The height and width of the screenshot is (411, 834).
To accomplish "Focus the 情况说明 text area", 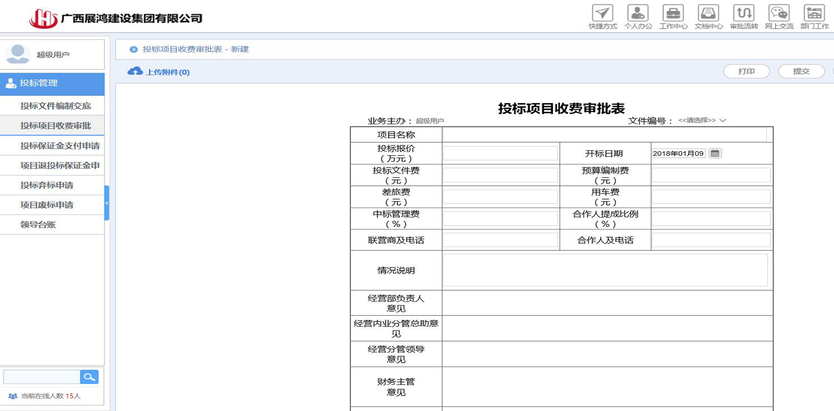I will [605, 270].
